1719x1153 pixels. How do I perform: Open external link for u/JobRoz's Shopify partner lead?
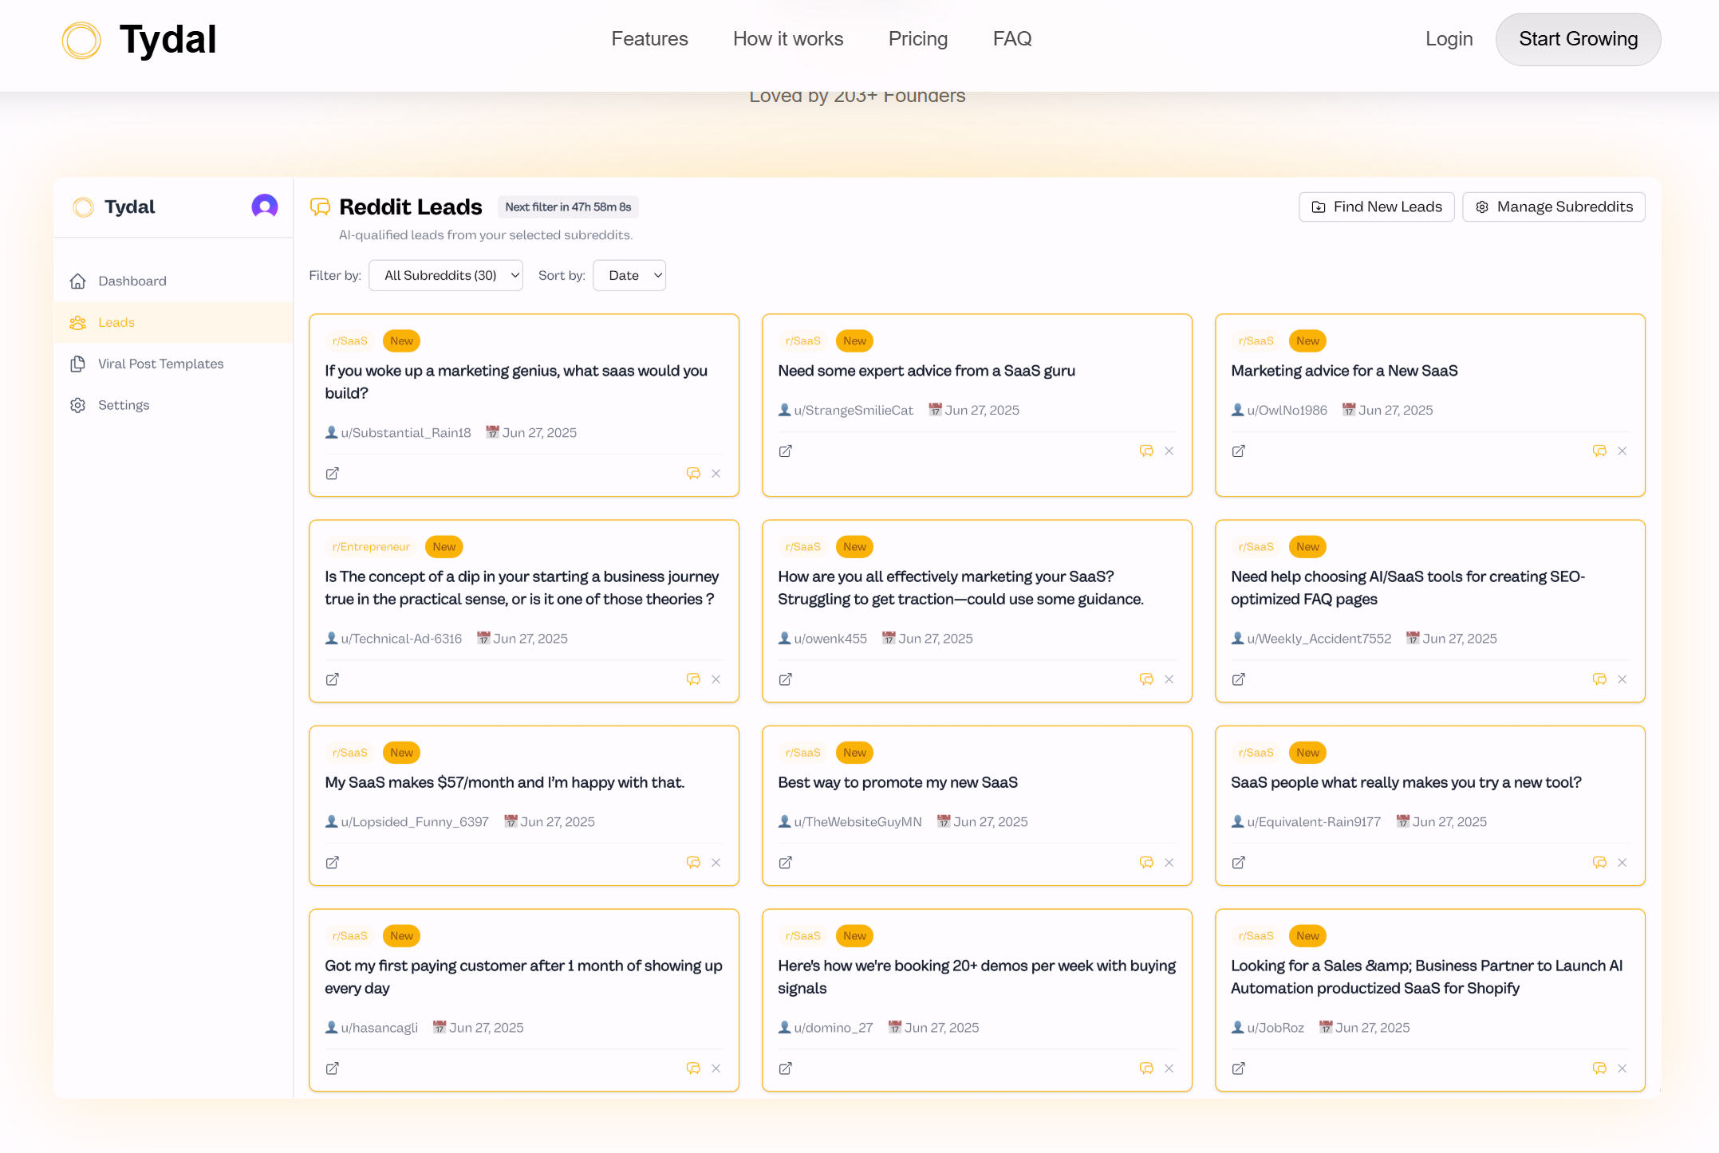[x=1239, y=1068]
